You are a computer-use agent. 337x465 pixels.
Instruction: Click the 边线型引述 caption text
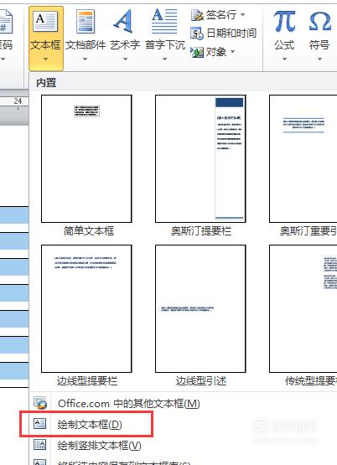click(x=201, y=381)
